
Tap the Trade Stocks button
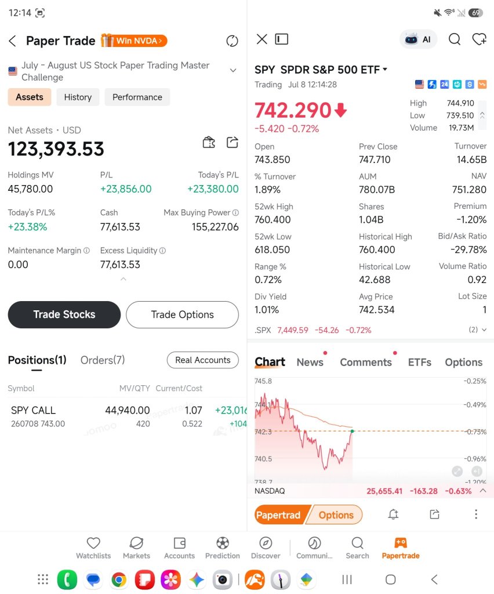[64, 314]
